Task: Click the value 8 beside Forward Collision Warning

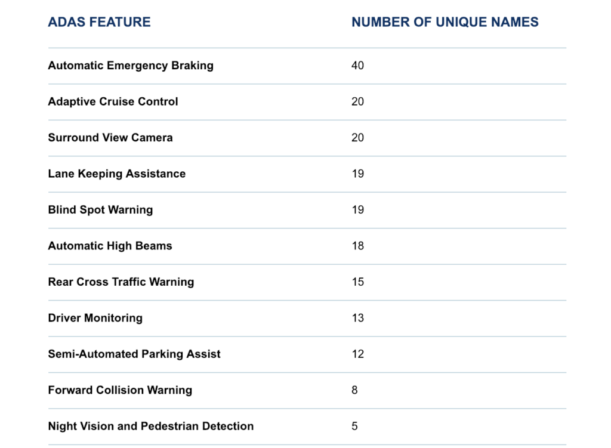Action: [354, 390]
